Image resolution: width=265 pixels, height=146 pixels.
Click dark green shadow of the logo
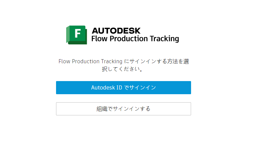pos(78,43)
